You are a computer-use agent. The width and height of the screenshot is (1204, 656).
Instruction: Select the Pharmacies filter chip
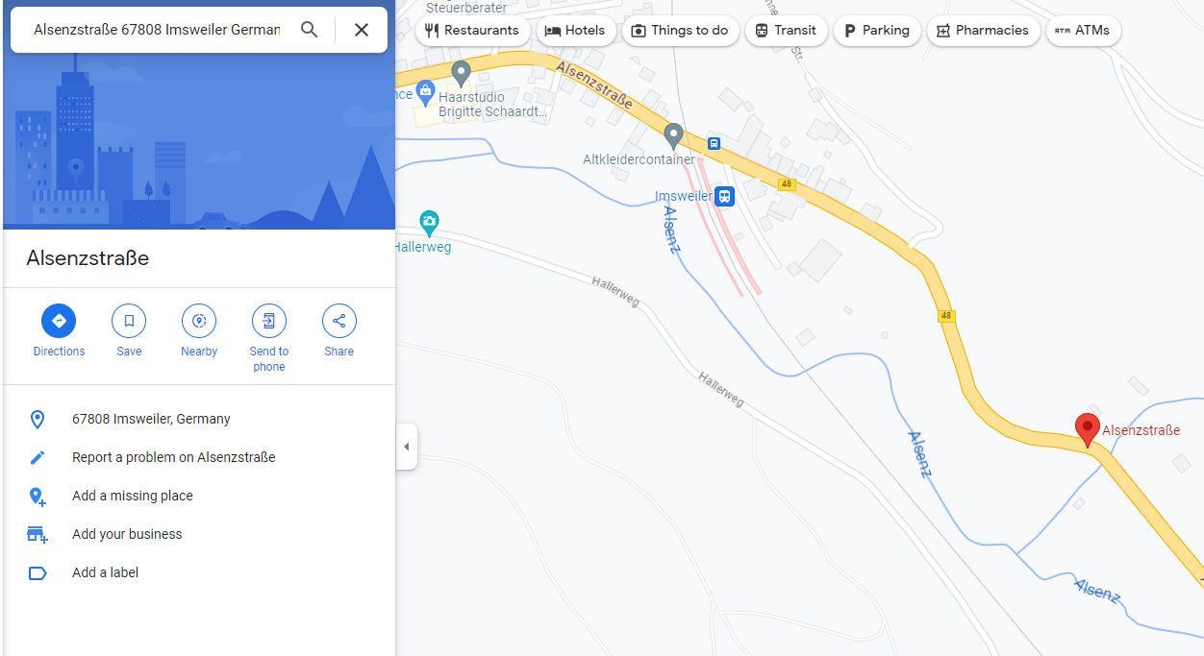coord(983,31)
